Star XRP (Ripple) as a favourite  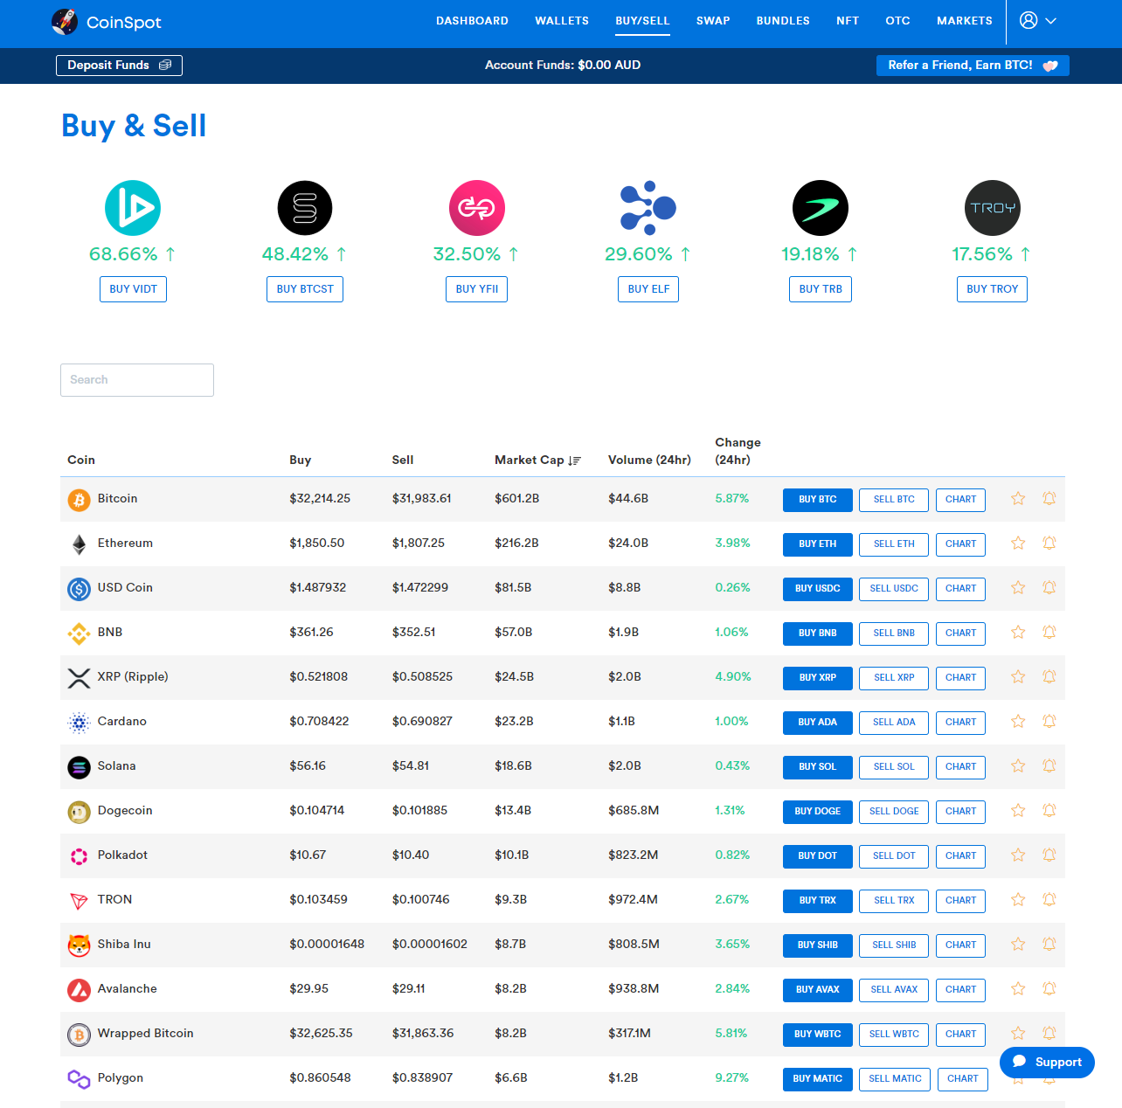pyautogui.click(x=1018, y=676)
